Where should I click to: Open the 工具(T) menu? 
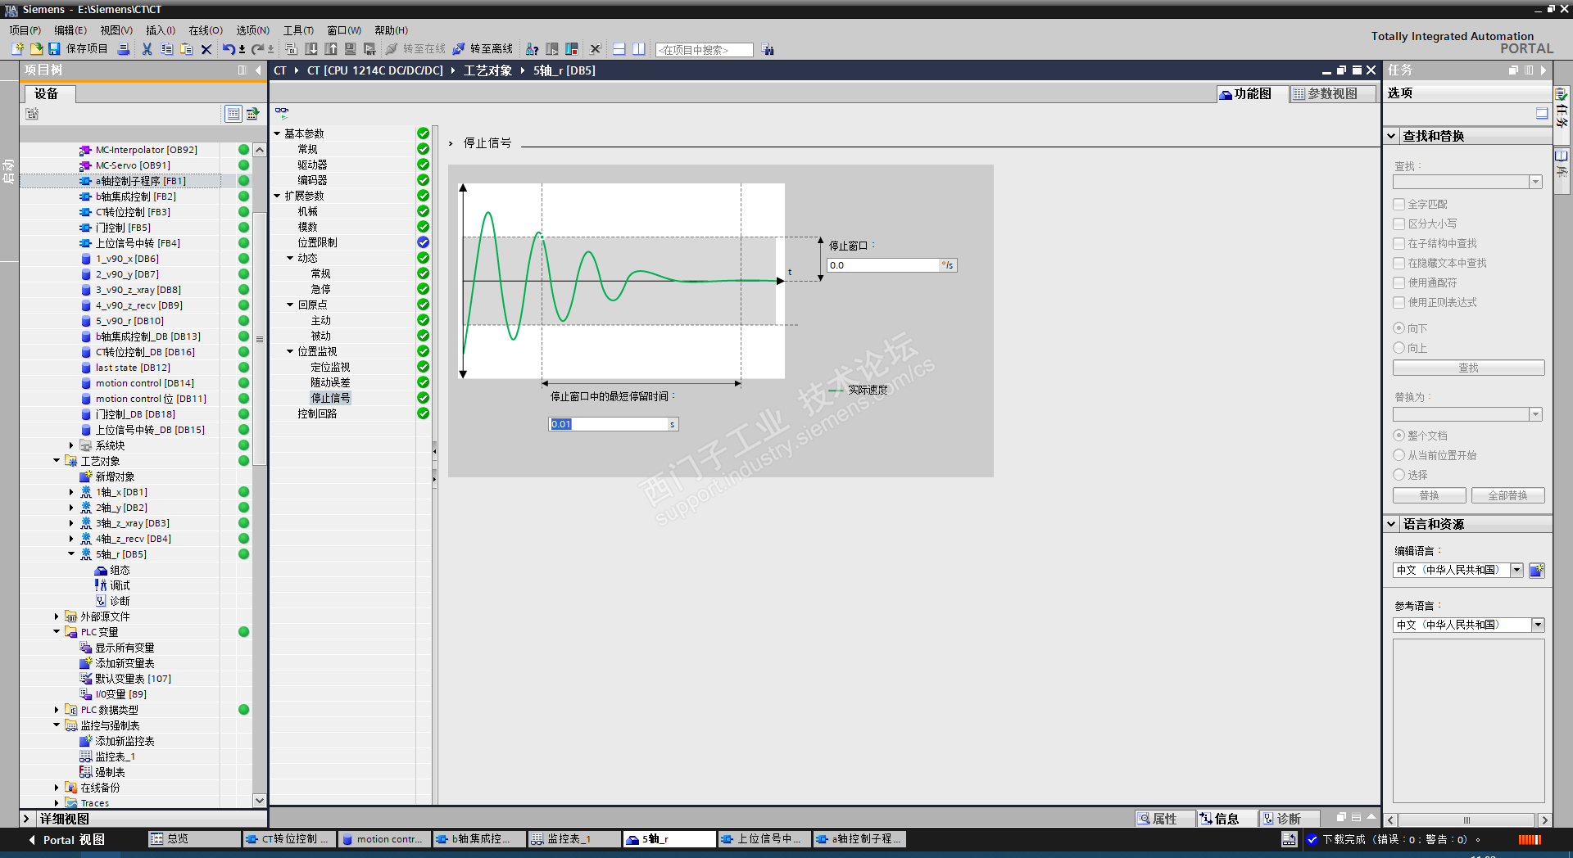[x=298, y=30]
